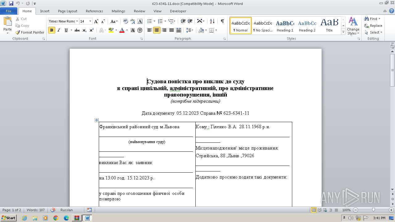Toggle Bold formatting
The height and width of the screenshot is (222, 395).
click(52, 30)
